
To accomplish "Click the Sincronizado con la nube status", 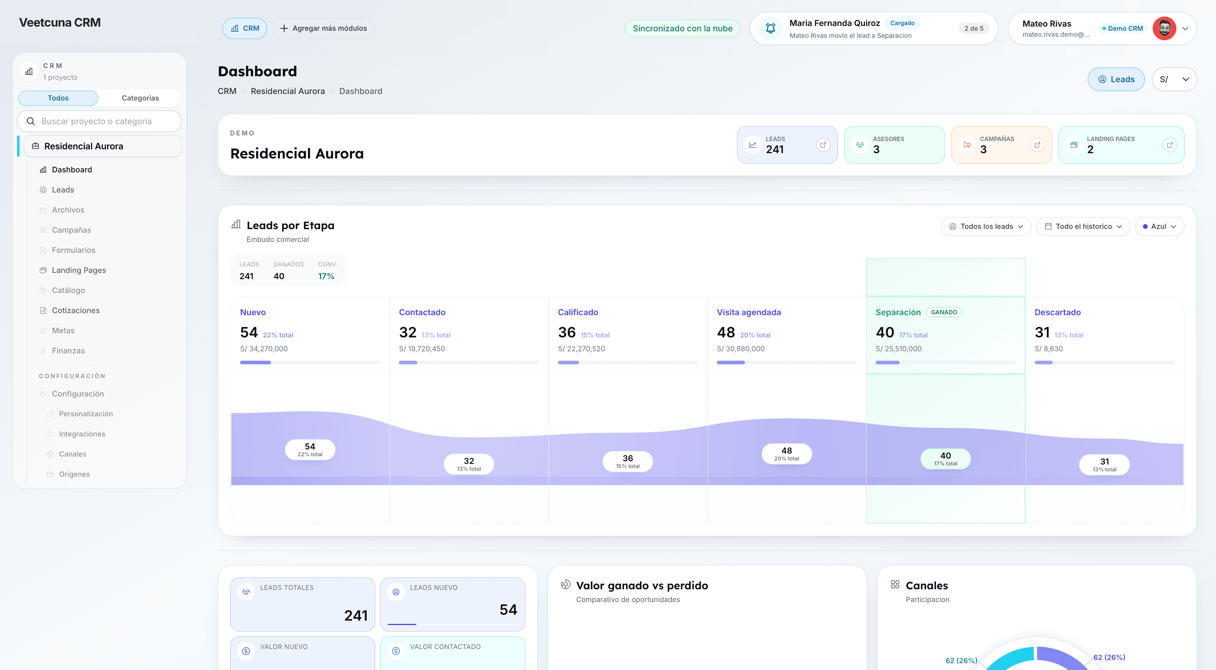I will 683,28.
